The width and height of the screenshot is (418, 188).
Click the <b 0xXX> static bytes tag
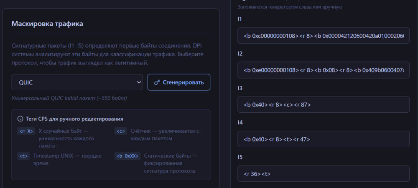[127, 156]
